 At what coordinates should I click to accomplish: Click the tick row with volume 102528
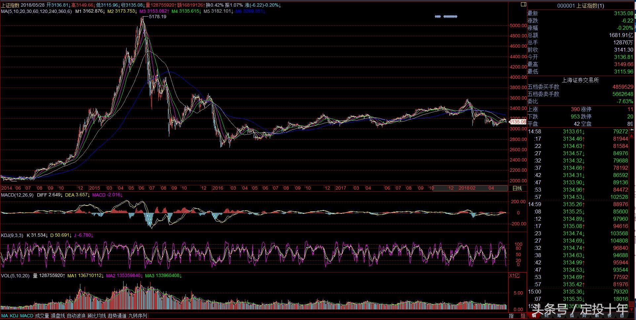(578, 197)
